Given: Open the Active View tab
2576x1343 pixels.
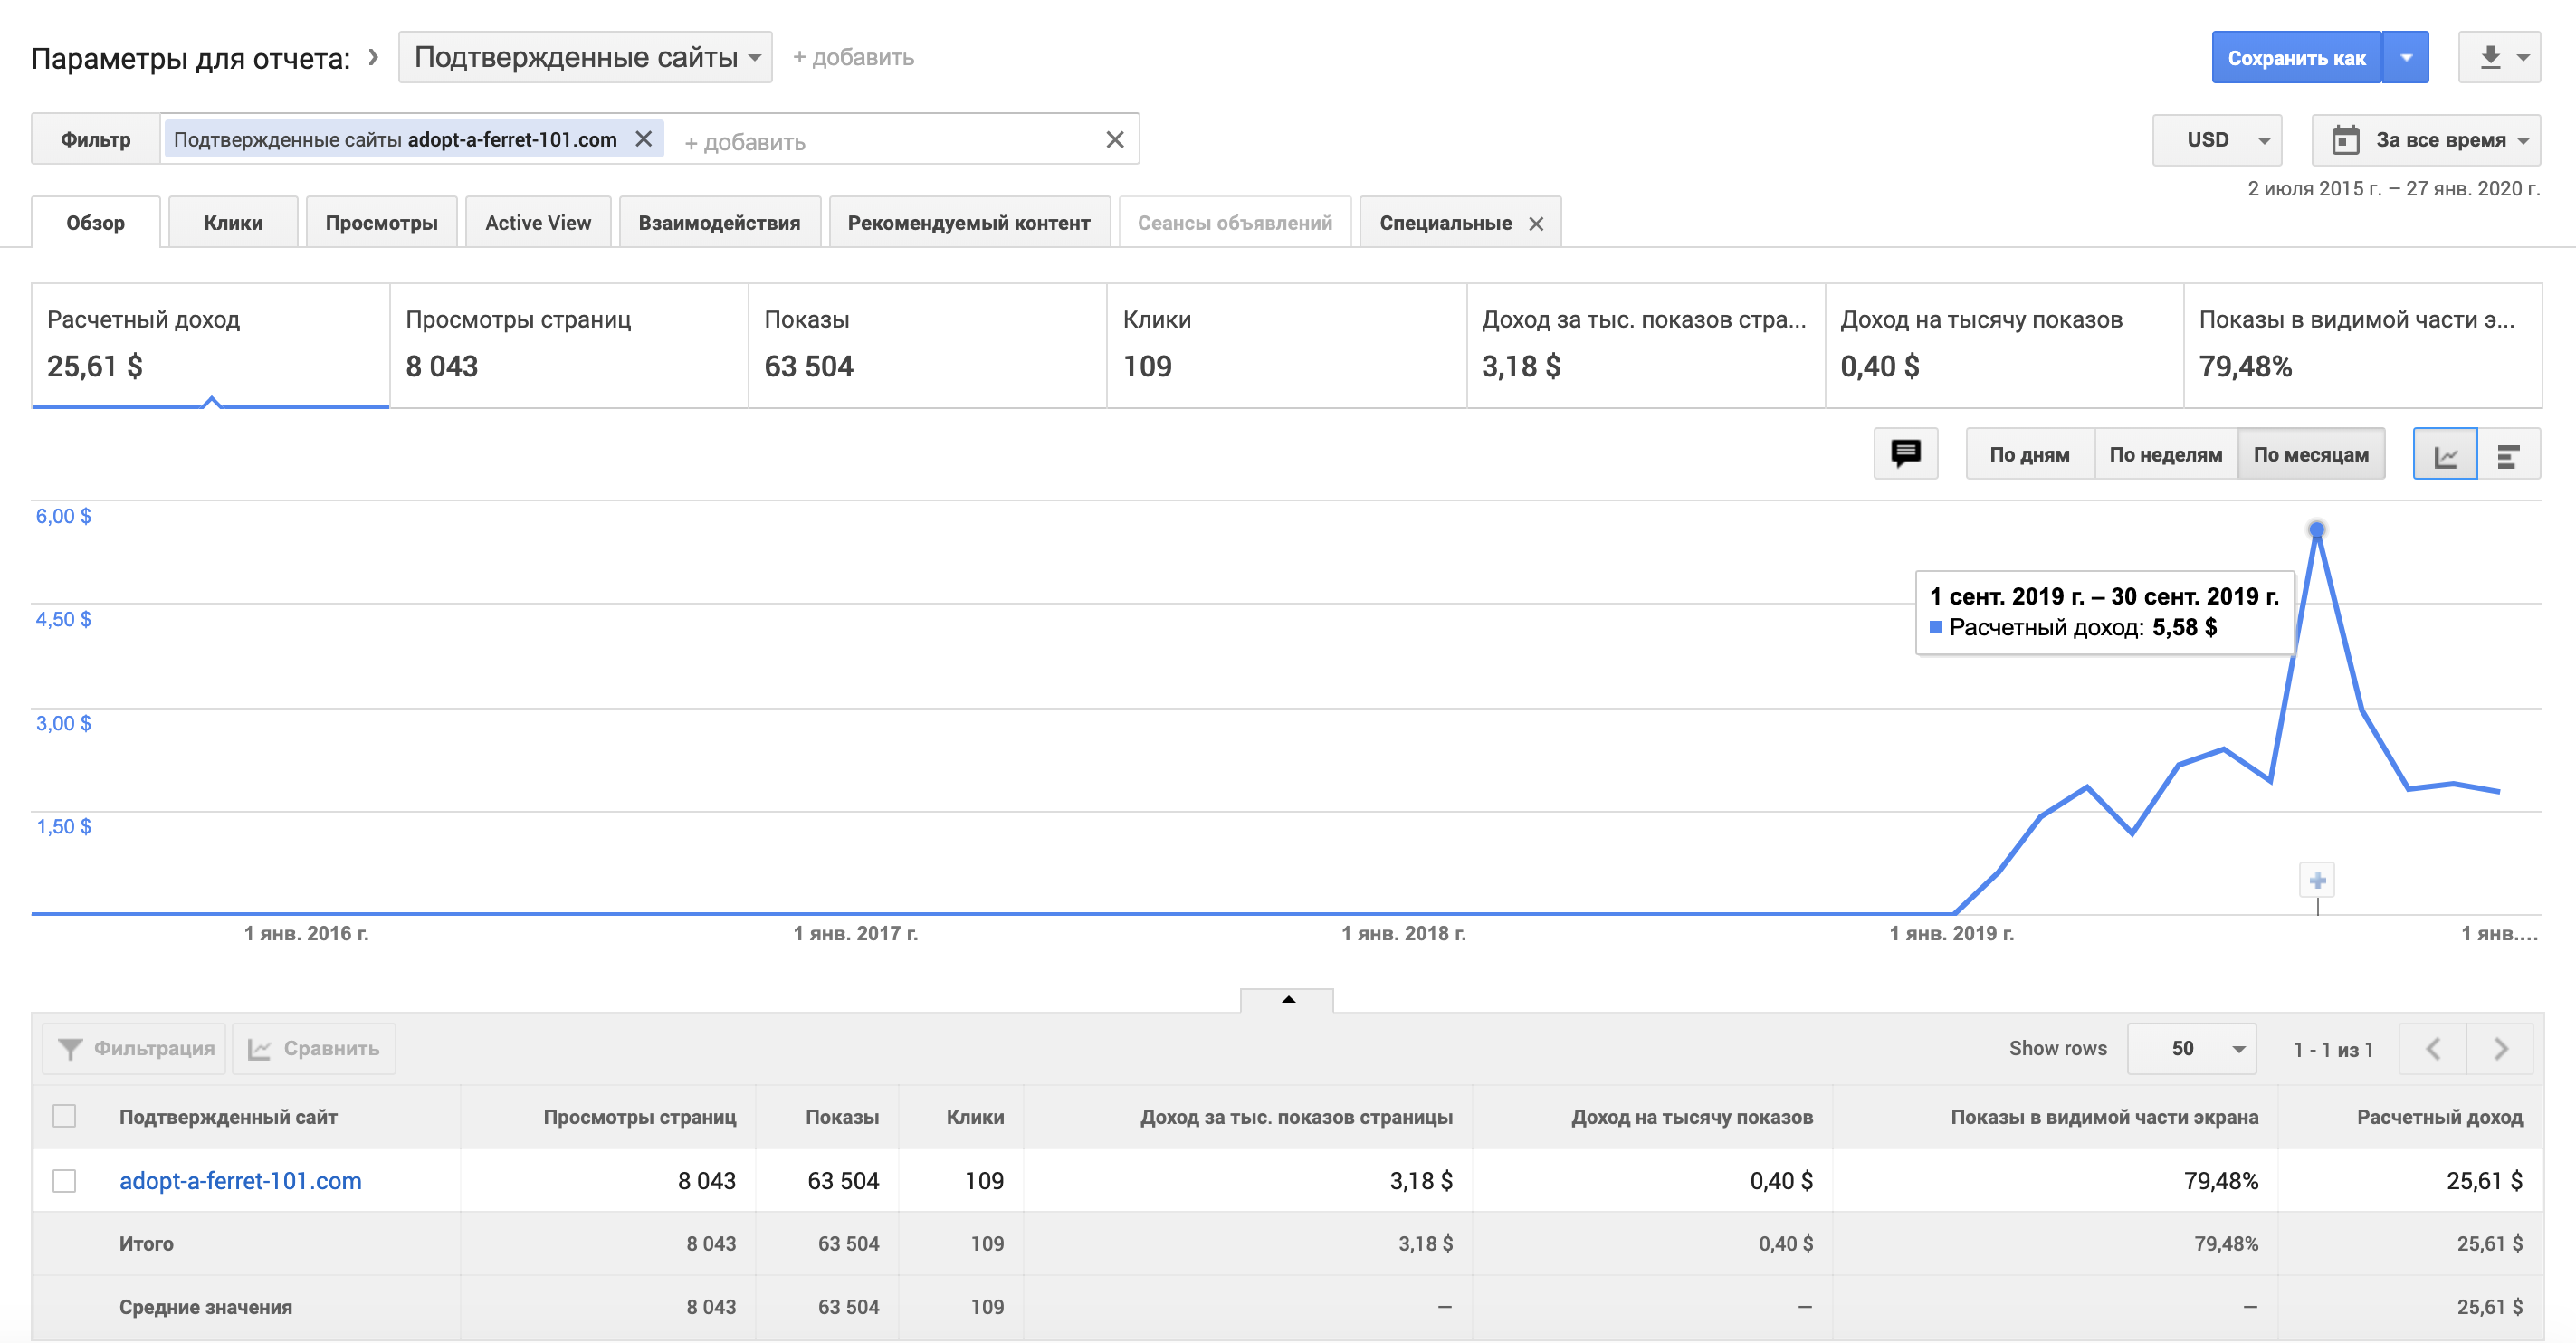Looking at the screenshot, I should (538, 223).
